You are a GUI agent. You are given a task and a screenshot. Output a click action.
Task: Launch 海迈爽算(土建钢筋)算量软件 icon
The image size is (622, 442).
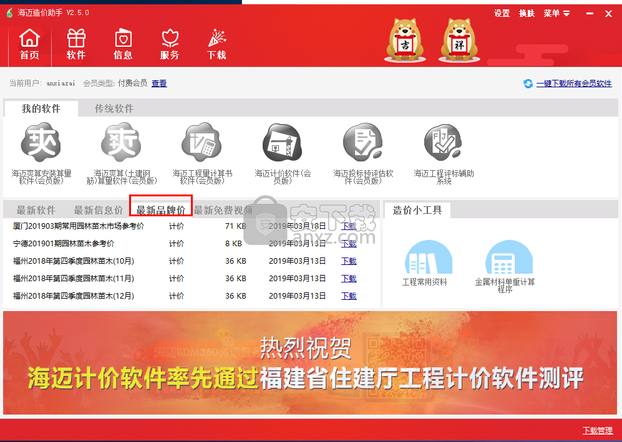coord(121,142)
